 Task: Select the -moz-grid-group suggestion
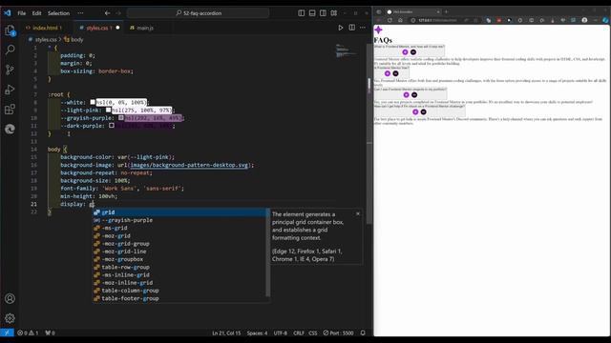click(179, 244)
